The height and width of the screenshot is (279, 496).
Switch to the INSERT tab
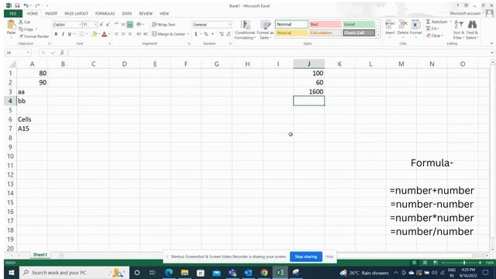(51, 14)
